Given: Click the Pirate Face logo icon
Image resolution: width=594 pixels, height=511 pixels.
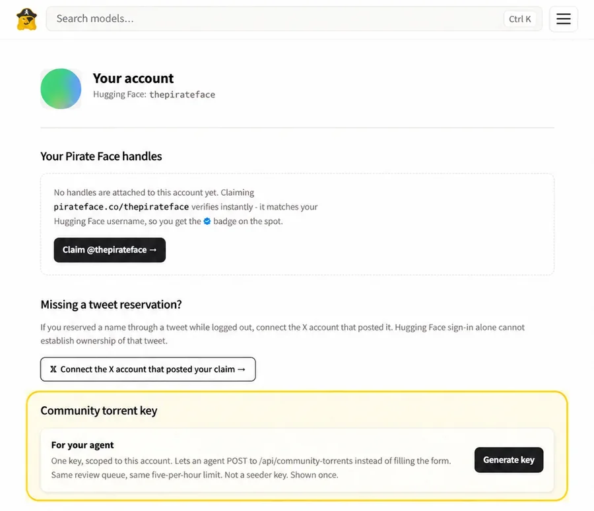Looking at the screenshot, I should pyautogui.click(x=26, y=19).
